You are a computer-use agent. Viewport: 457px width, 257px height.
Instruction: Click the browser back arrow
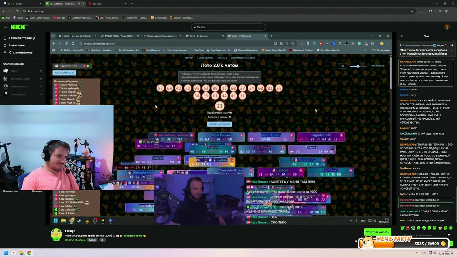pyautogui.click(x=4, y=11)
